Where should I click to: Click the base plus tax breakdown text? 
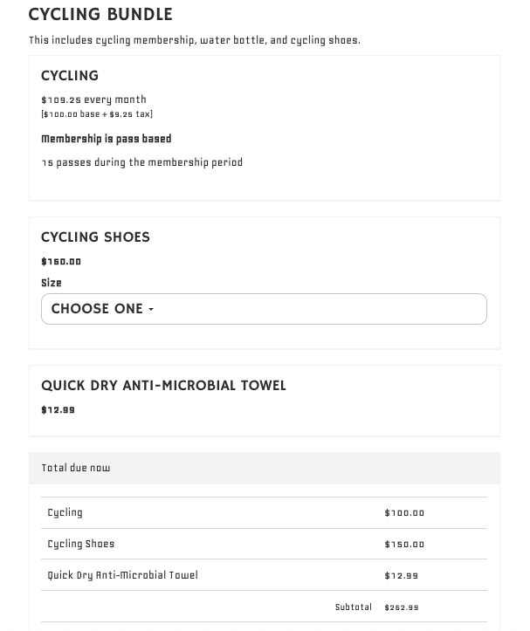pos(96,114)
